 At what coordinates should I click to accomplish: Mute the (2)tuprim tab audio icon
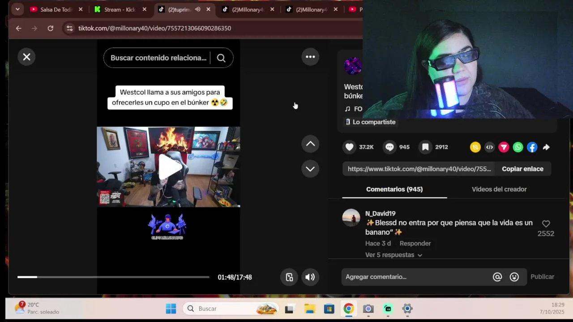click(197, 9)
